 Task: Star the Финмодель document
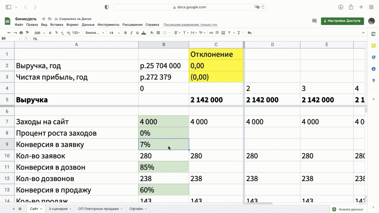coord(44,19)
